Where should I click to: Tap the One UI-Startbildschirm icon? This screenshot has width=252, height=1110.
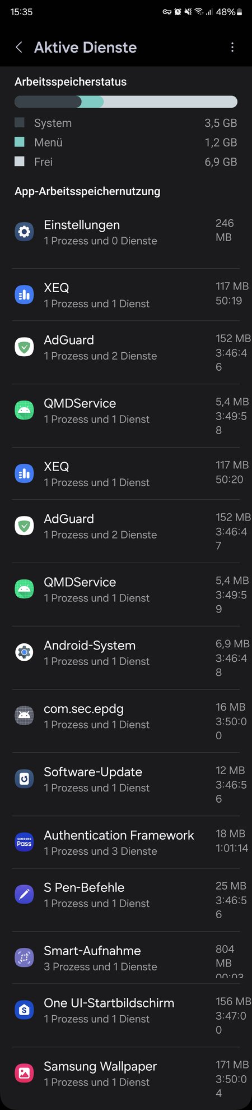click(x=24, y=1010)
